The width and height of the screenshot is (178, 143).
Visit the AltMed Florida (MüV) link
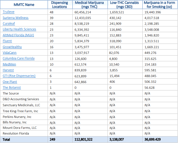(18, 35)
